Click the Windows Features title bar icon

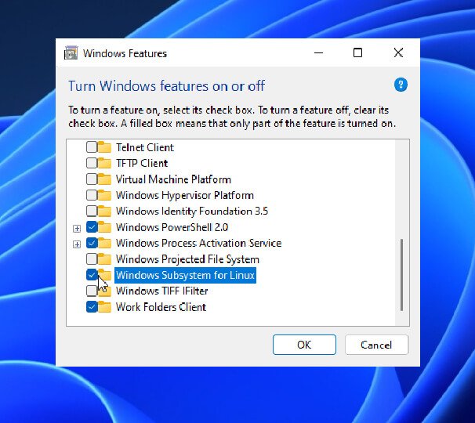tap(71, 53)
